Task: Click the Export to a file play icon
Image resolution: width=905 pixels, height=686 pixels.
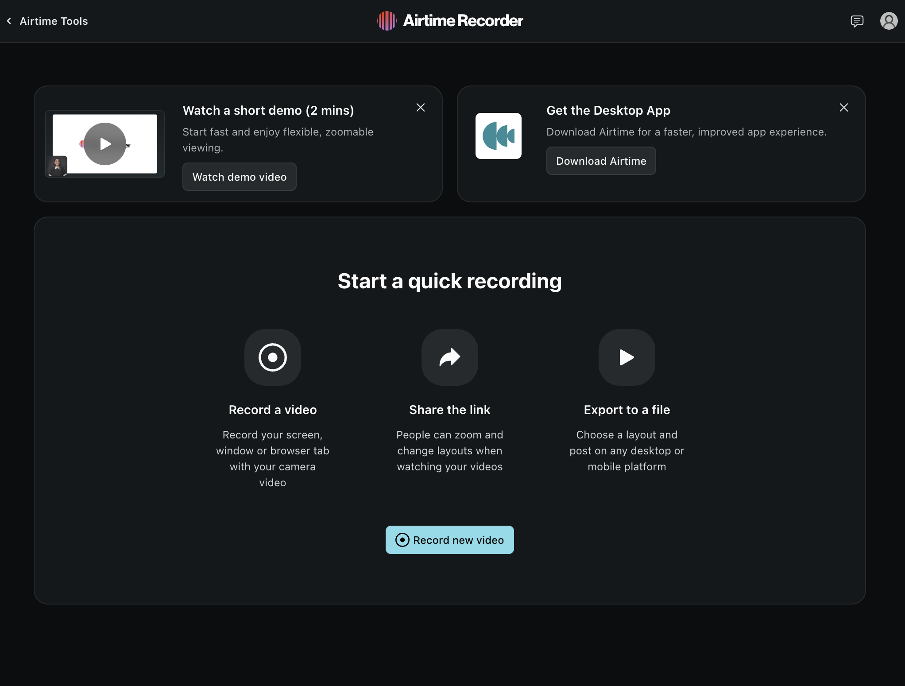Action: click(627, 357)
